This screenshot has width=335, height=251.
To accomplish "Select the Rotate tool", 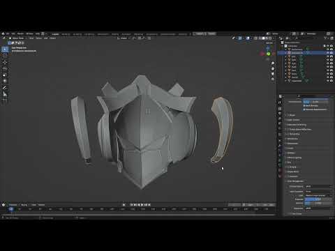I will coord(5,68).
